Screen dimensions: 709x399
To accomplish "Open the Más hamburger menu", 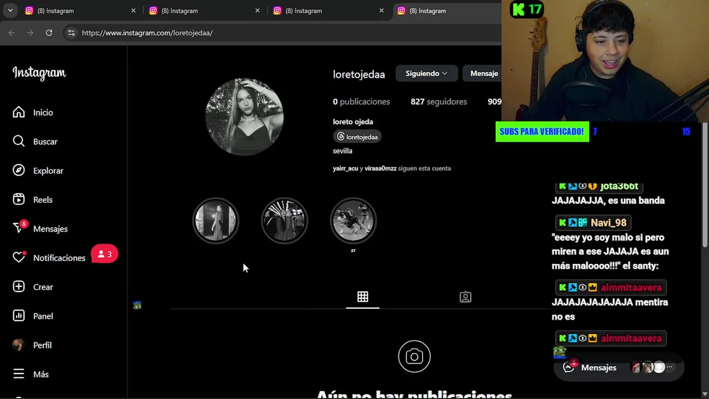I will (x=30, y=374).
